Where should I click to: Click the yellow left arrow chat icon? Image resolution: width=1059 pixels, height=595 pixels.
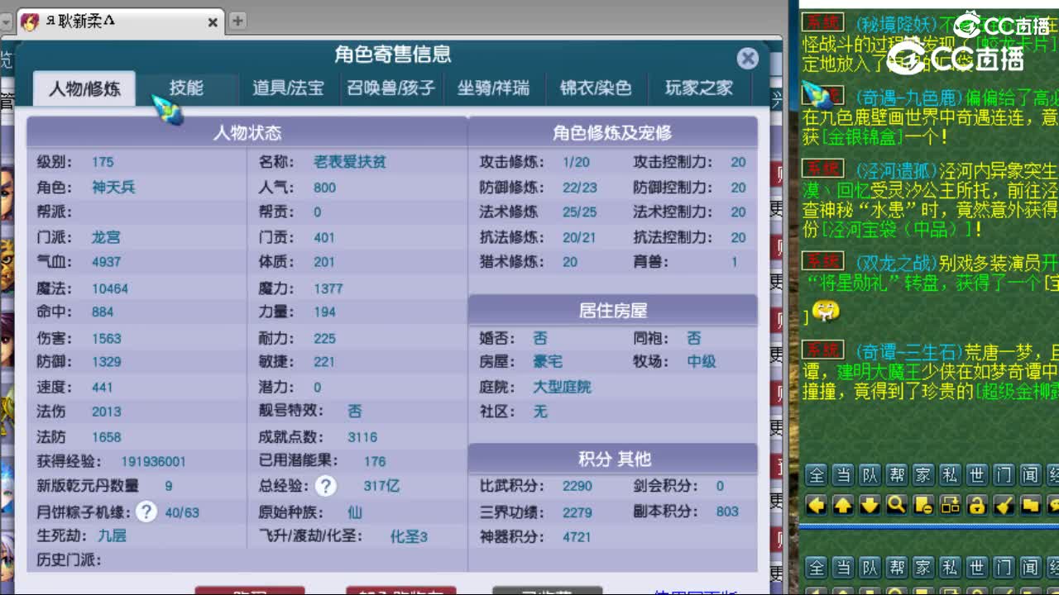[817, 504]
